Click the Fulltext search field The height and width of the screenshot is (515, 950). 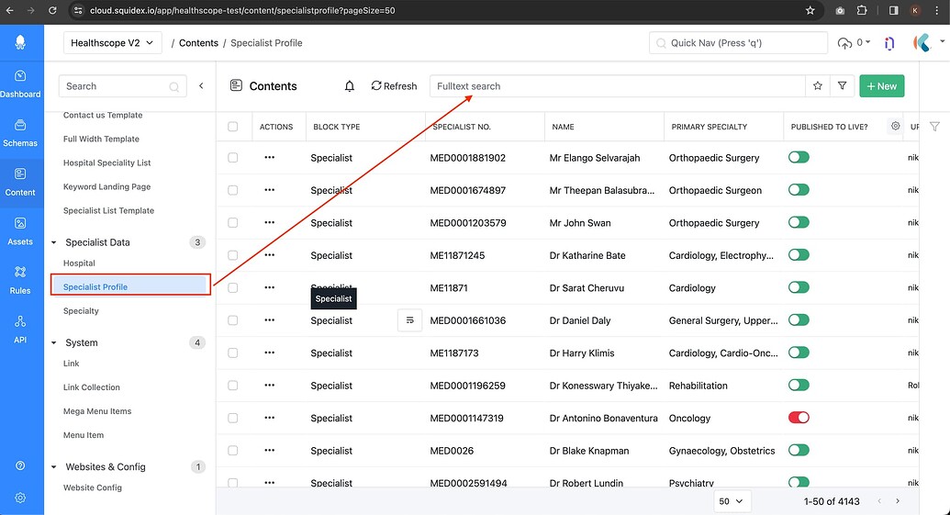pyautogui.click(x=618, y=86)
